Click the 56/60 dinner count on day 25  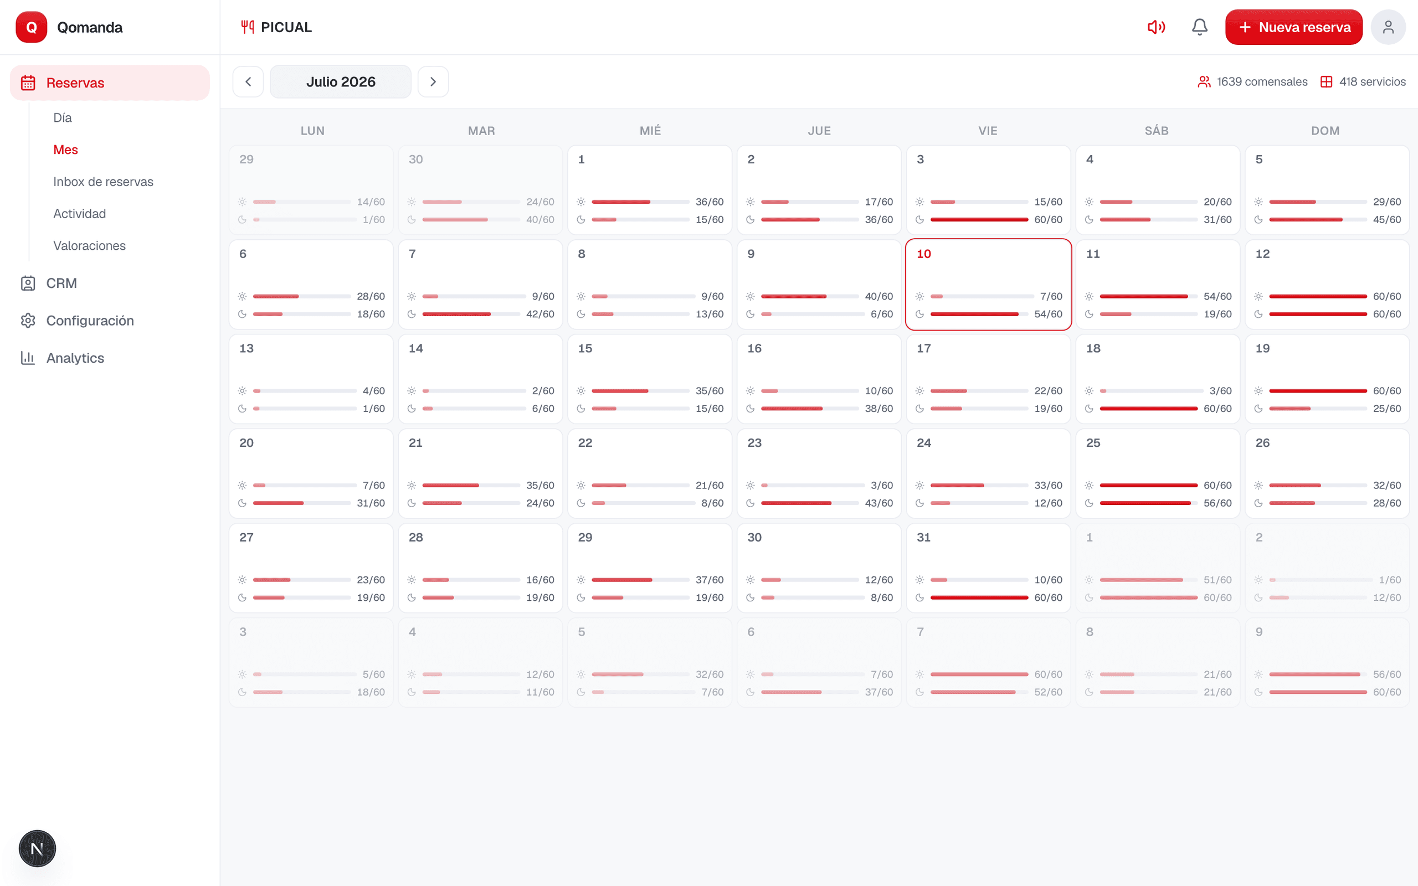point(1217,503)
